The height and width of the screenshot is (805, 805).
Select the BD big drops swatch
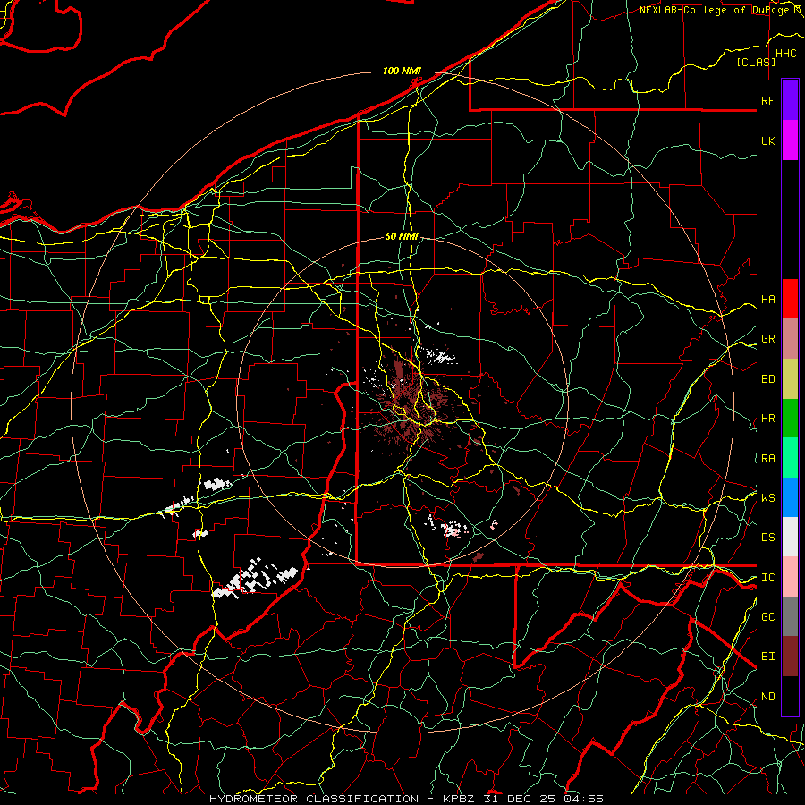click(x=790, y=379)
